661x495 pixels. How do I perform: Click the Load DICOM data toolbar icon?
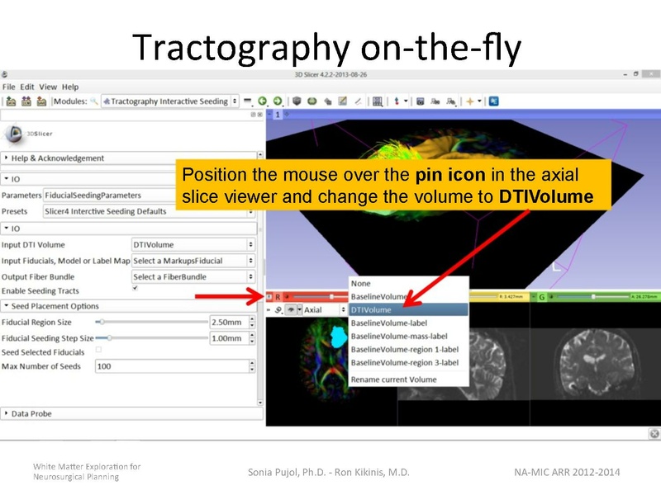26,101
